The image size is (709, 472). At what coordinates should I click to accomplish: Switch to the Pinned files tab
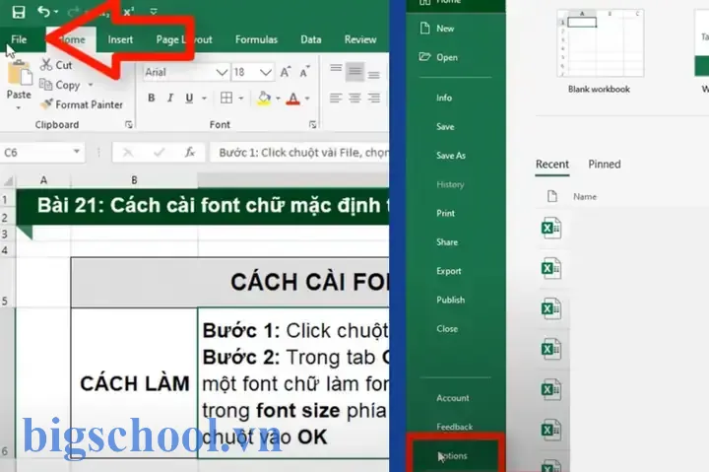pyautogui.click(x=604, y=165)
